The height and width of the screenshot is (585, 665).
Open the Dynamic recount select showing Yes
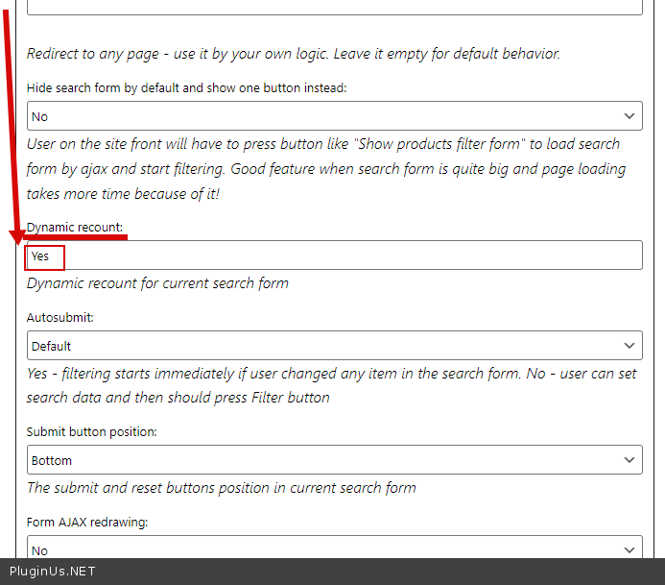[x=336, y=256]
